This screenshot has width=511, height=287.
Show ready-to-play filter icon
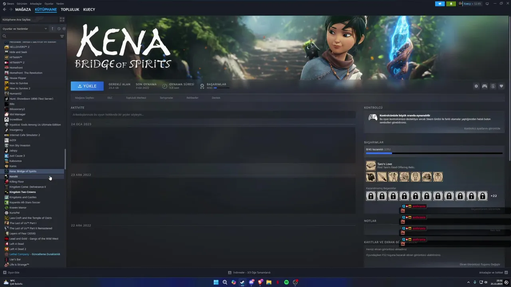[x=64, y=29]
